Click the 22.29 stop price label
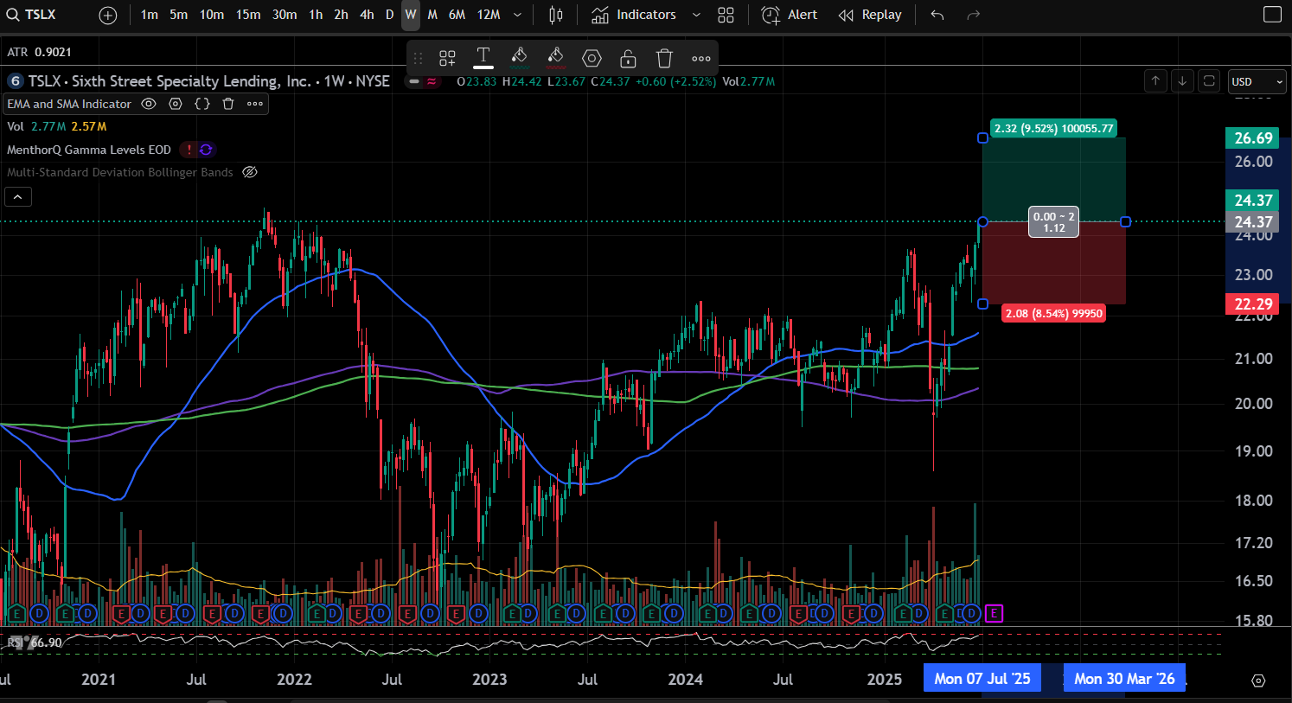This screenshot has height=703, width=1292. click(1253, 304)
